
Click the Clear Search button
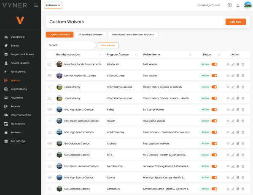[x=108, y=45]
